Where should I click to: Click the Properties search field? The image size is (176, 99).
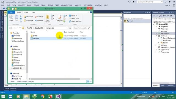(x=137, y=18)
